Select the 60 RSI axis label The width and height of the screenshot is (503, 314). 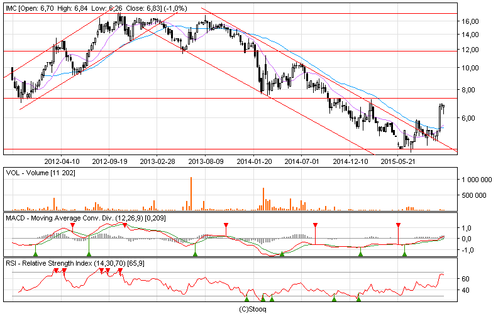465,279
